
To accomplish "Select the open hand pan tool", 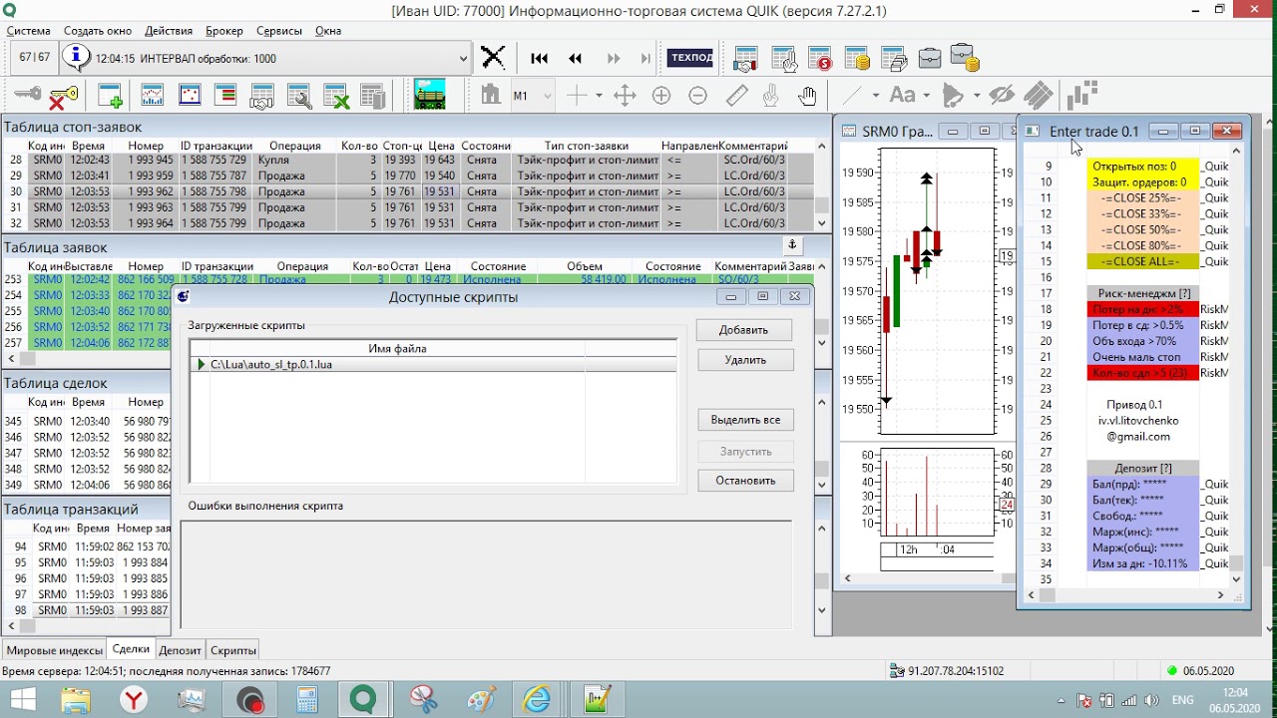I will click(x=807, y=96).
